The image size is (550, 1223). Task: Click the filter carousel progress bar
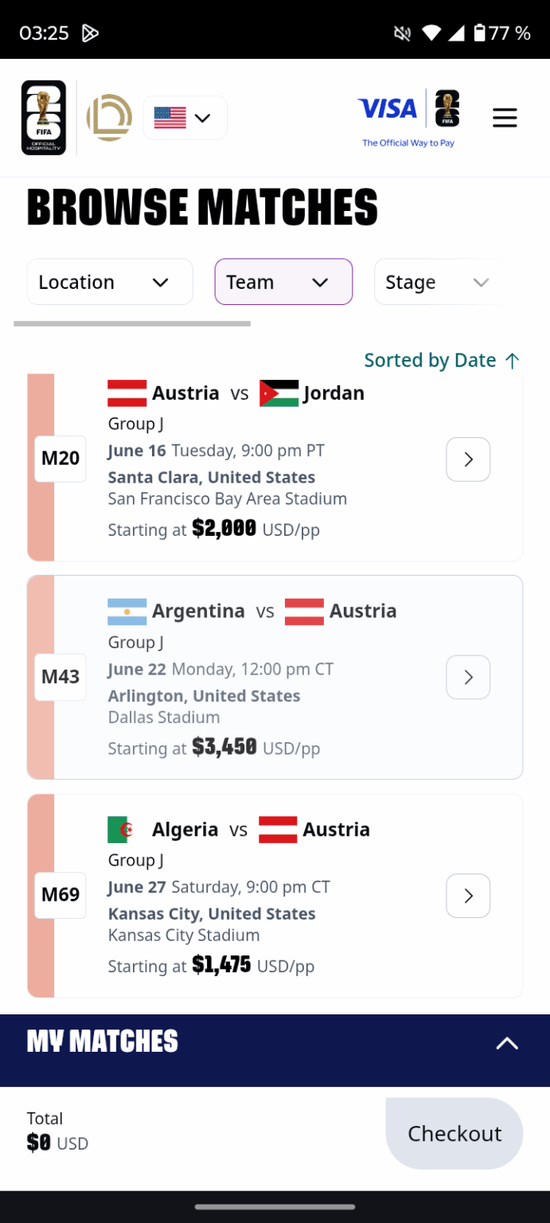[x=131, y=324]
